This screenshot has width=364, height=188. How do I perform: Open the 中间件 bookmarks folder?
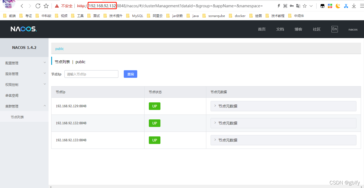296,16
